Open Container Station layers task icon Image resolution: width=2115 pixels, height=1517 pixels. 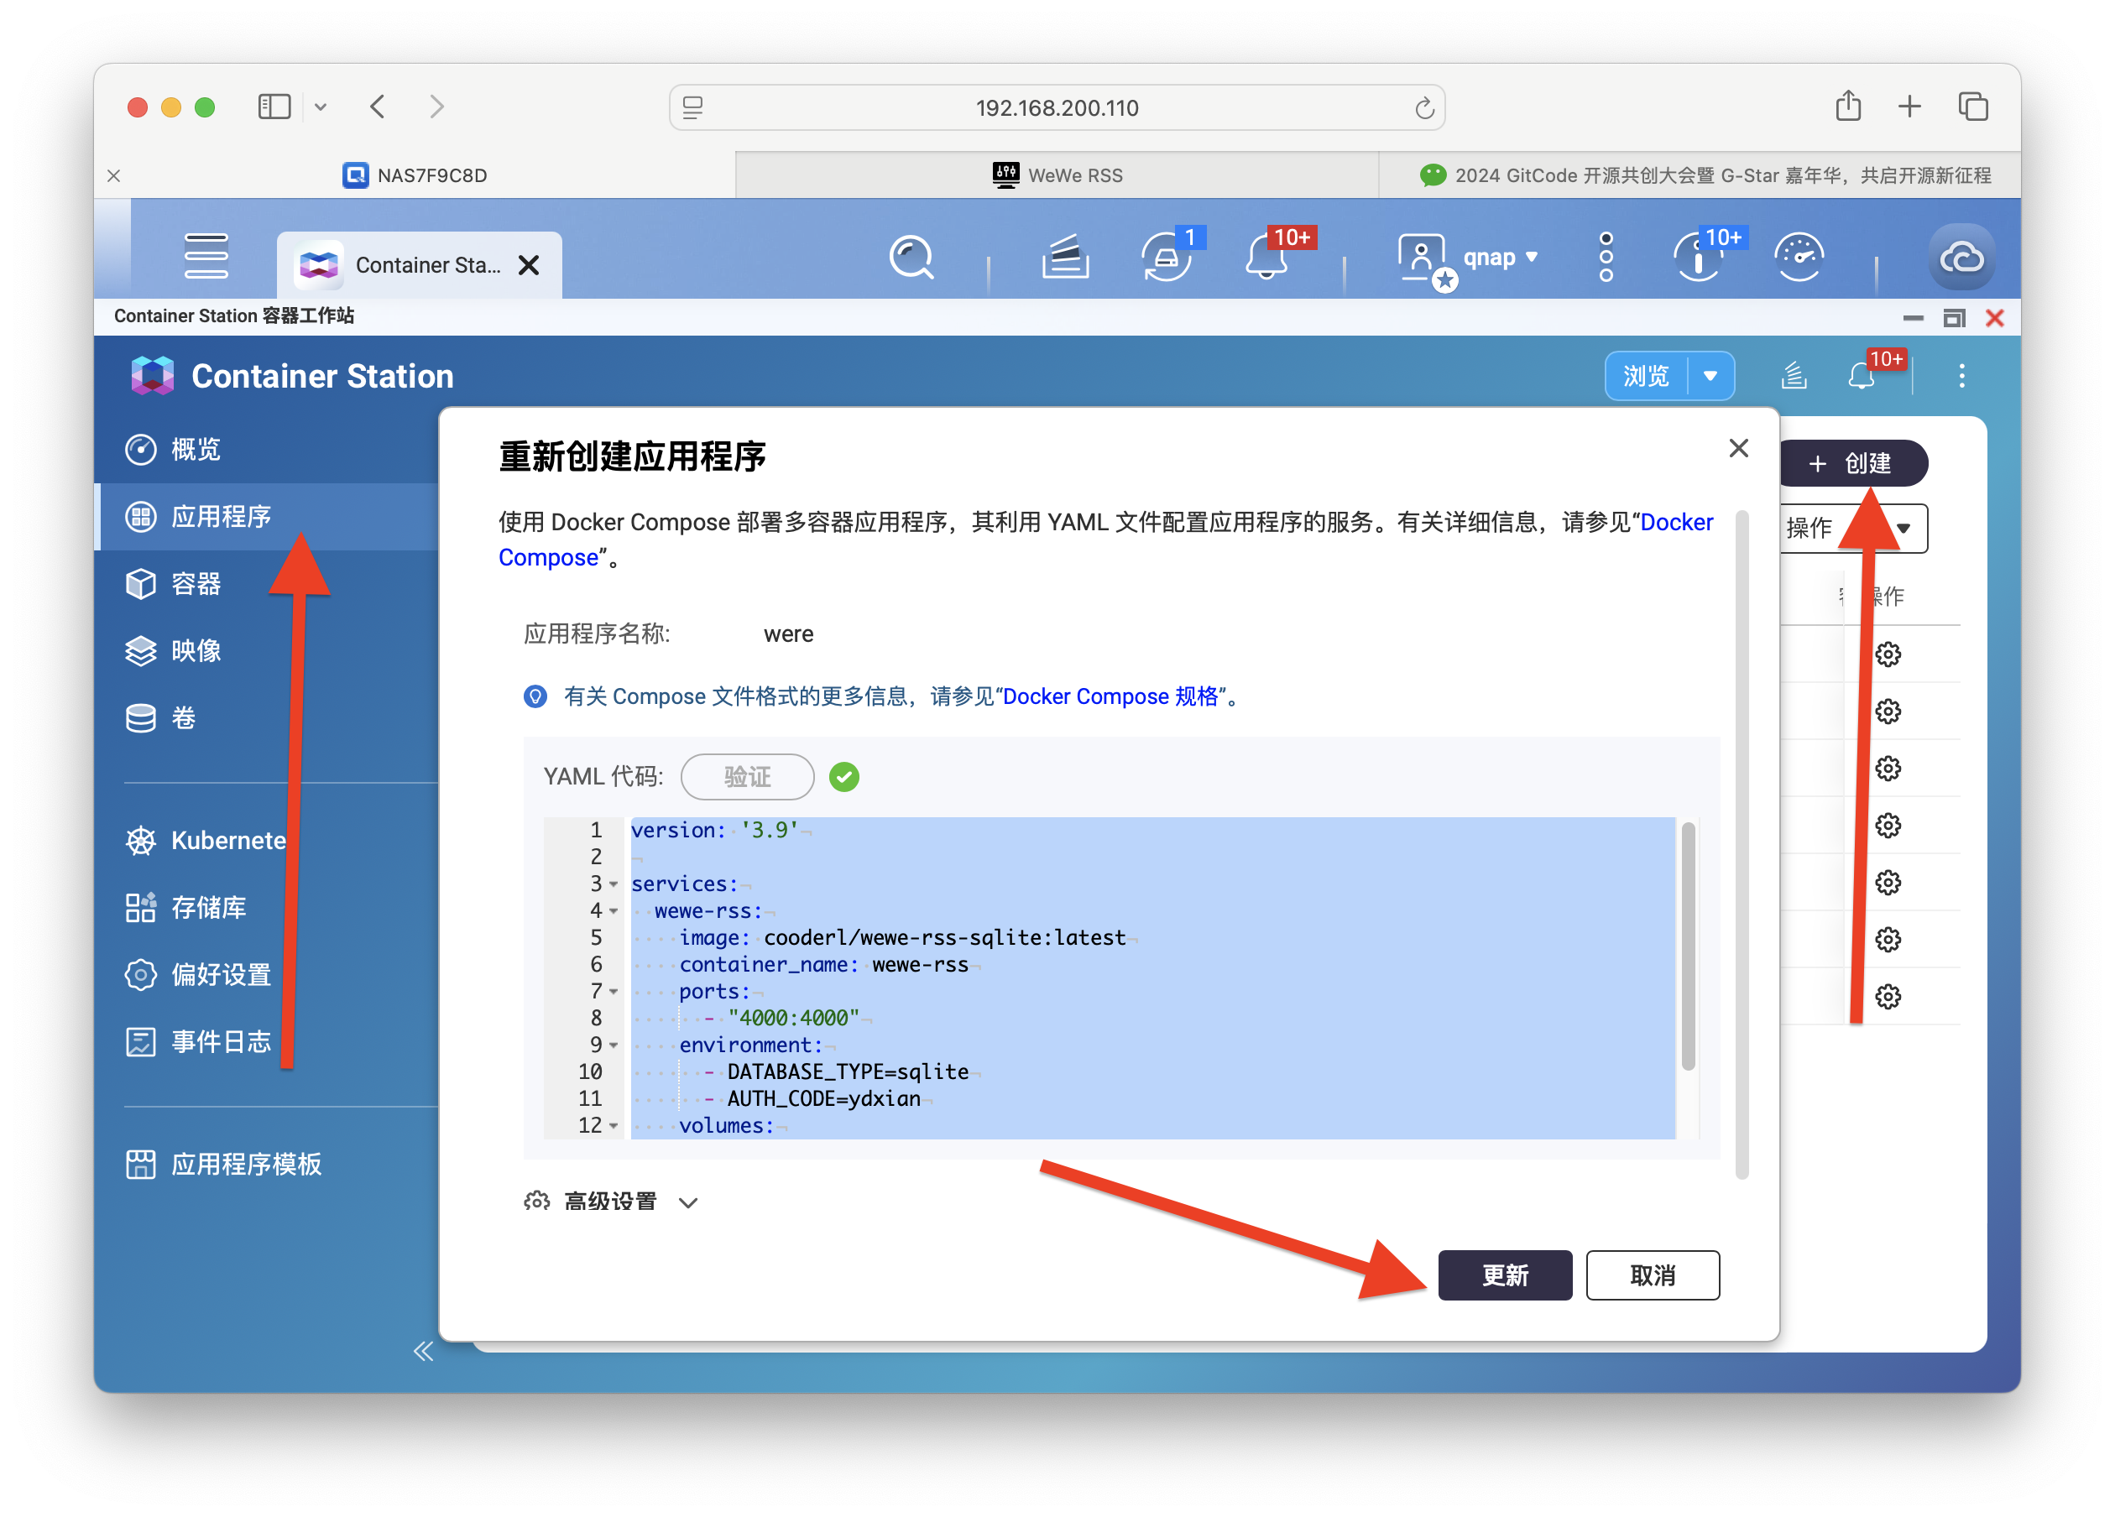click(1794, 376)
